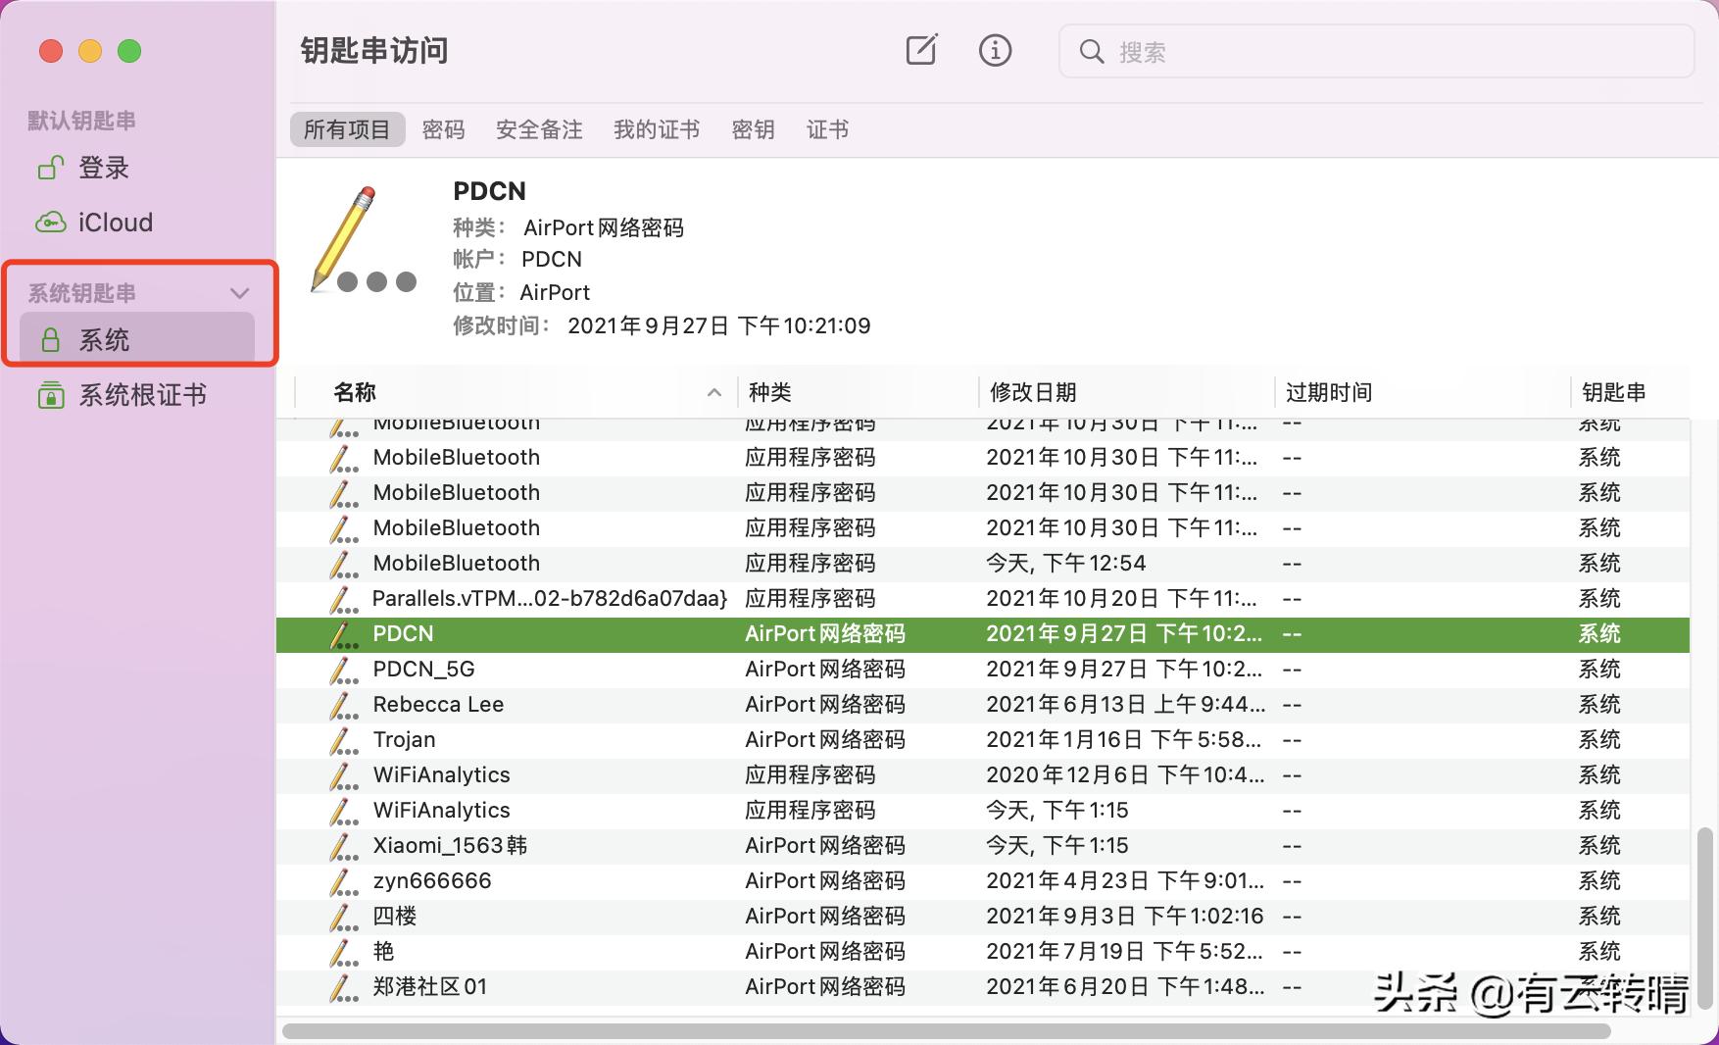The image size is (1719, 1045).
Task: Toggle the 名称 column sort arrow
Action: click(714, 392)
